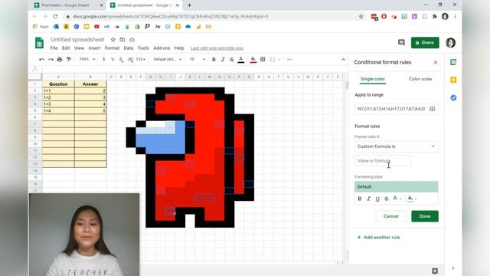Toggle bold in formatting style
Viewport: 490px width, 276px height.
pos(360,199)
